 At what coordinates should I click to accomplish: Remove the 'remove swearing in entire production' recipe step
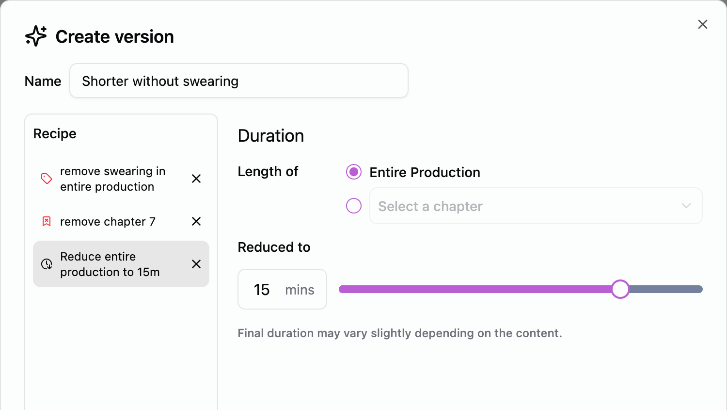196,179
